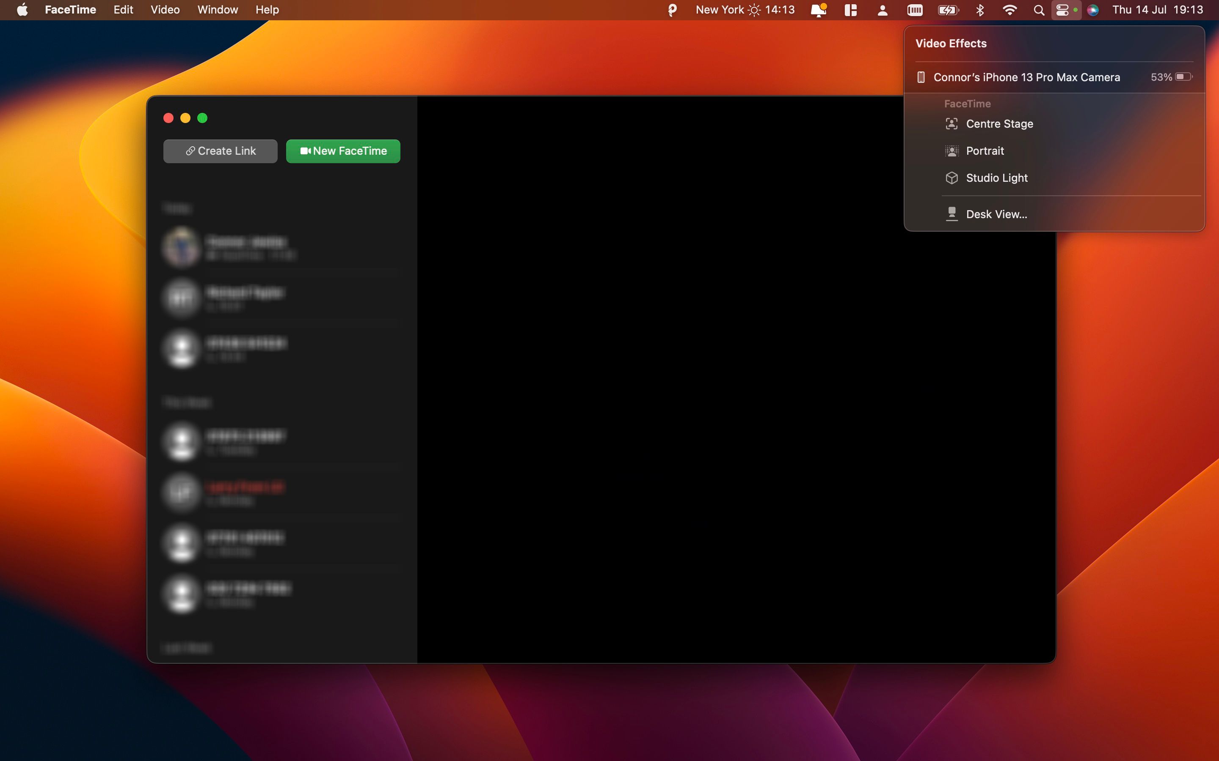Click the Create Link button
The width and height of the screenshot is (1219, 761).
[220, 151]
